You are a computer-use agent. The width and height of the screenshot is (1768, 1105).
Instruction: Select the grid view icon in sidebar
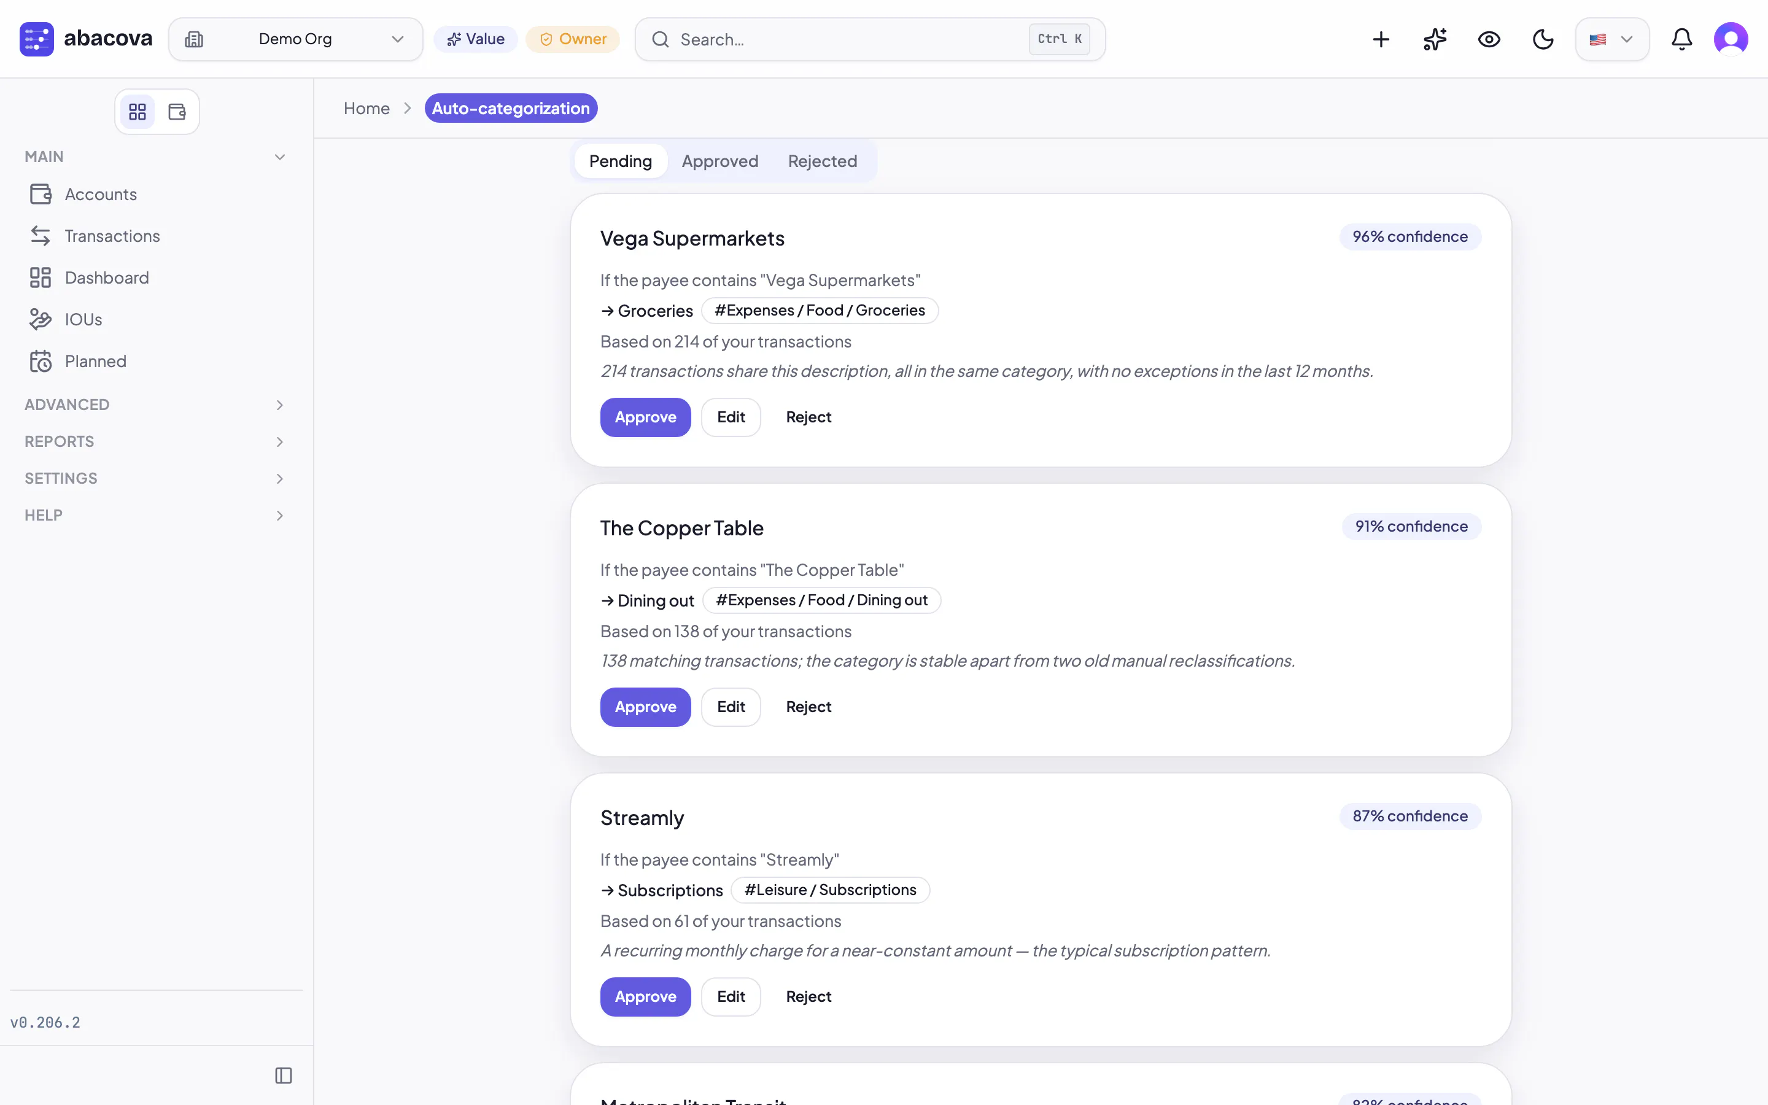[x=138, y=112]
